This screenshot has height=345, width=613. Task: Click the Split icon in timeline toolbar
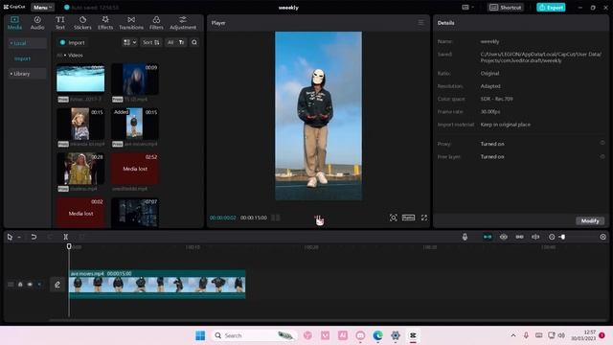coord(66,237)
